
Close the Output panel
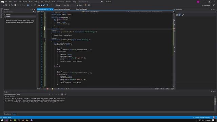(215, 92)
